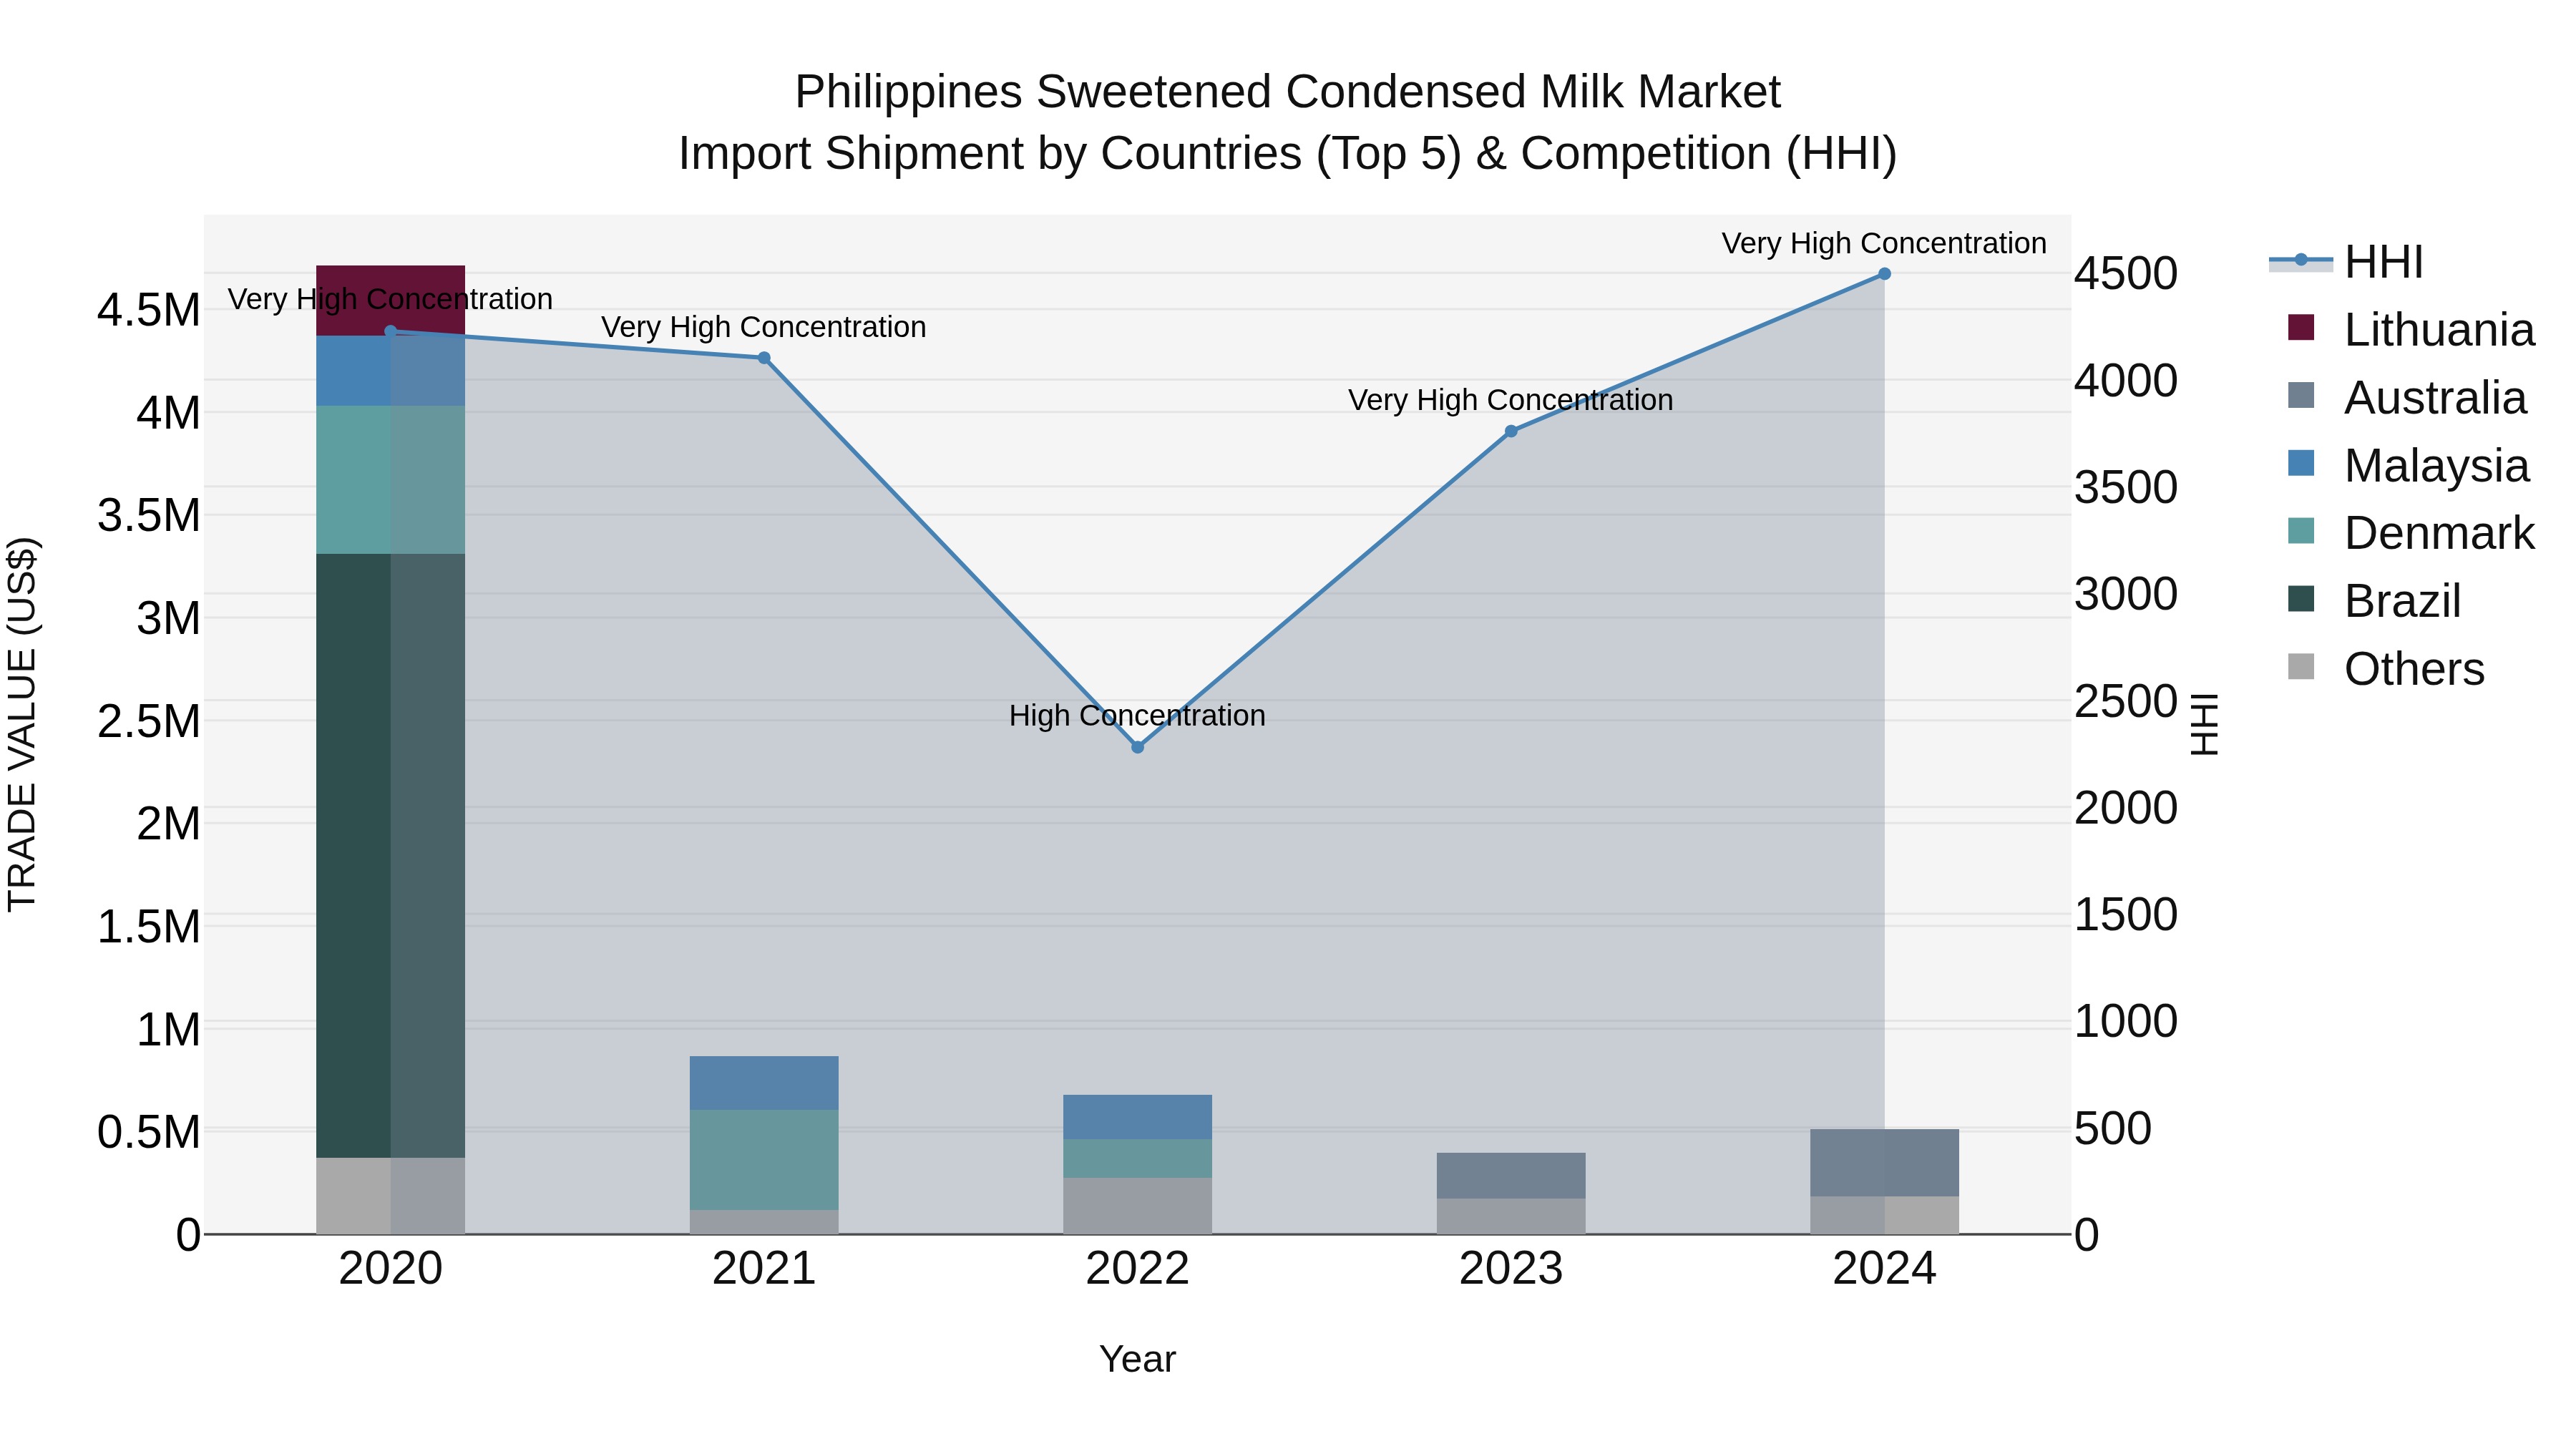Click the Australia segment of 2023 bar
Screen dimensions: 2576x1449
point(1511,1176)
